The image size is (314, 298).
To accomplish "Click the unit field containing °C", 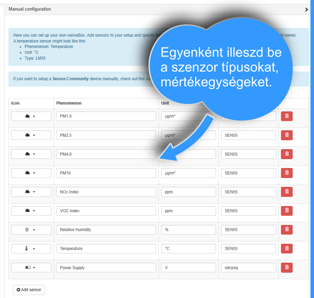I will coord(188,249).
